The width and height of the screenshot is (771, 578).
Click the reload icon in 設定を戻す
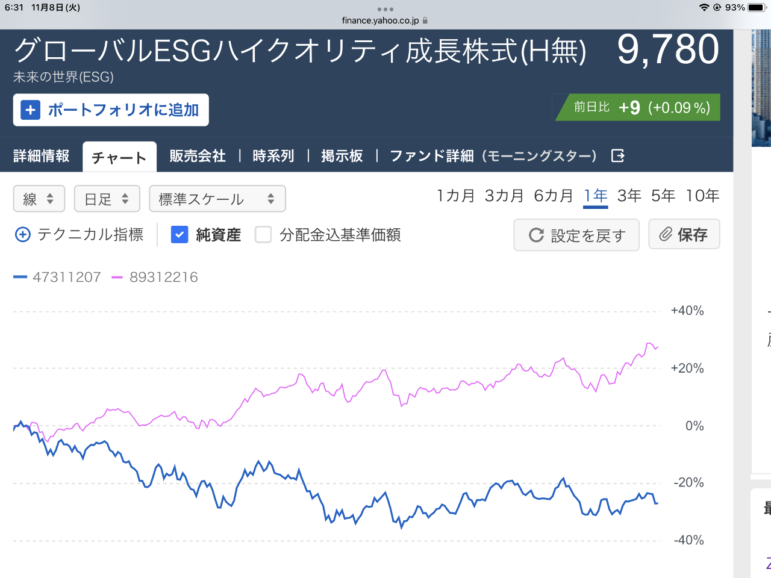point(536,235)
